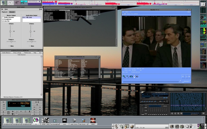Image resolution: width=207 pixels, height=129 pixels.
Task: Skip to next track in XMcd
Action: [x=40, y=110]
